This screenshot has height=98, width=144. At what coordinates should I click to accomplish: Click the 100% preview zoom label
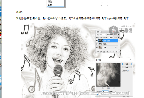[x=108, y=88]
